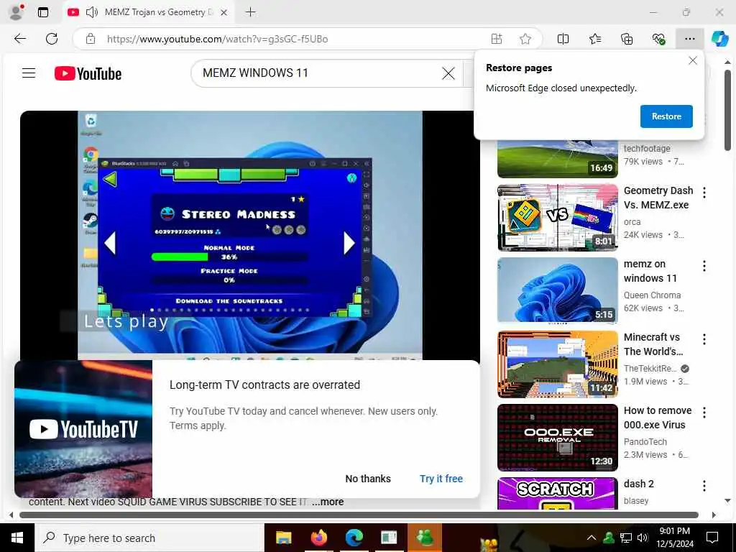Expand description with ...more
Viewport: 736px width, 552px height.
[328, 502]
